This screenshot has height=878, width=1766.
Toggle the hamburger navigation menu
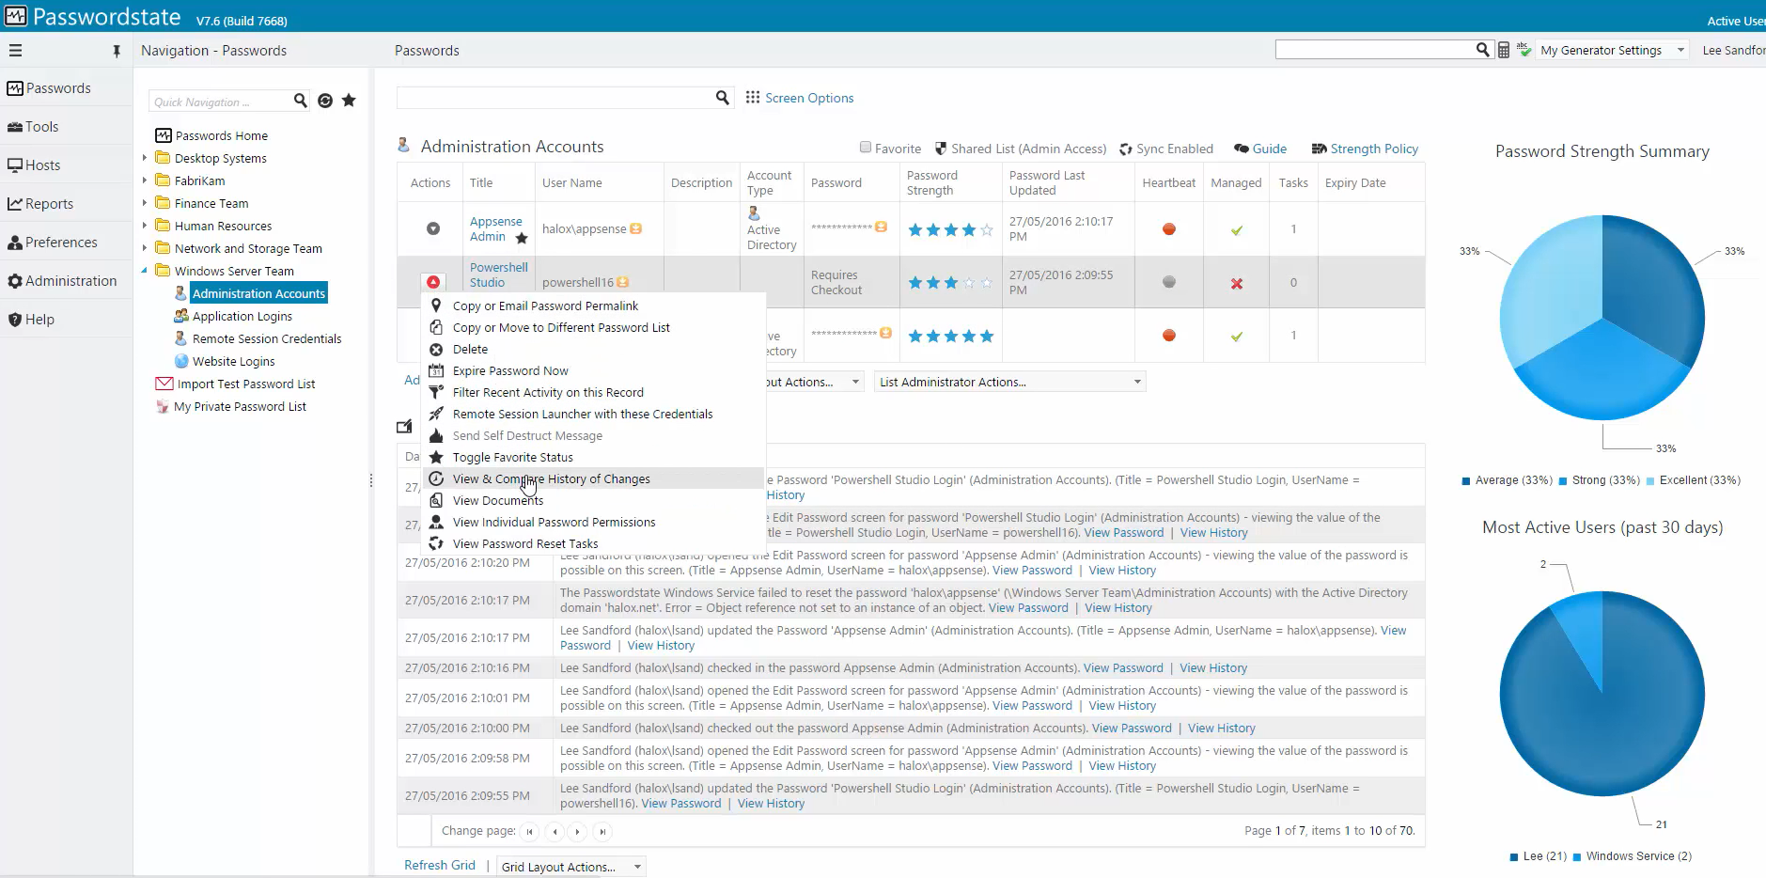point(15,51)
